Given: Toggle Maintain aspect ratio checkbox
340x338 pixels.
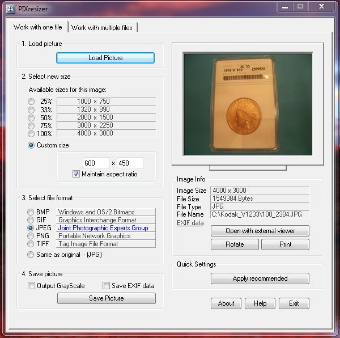Looking at the screenshot, I should coord(76,174).
